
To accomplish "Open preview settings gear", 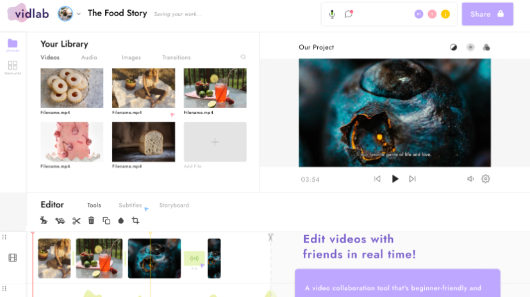I will 485,179.
